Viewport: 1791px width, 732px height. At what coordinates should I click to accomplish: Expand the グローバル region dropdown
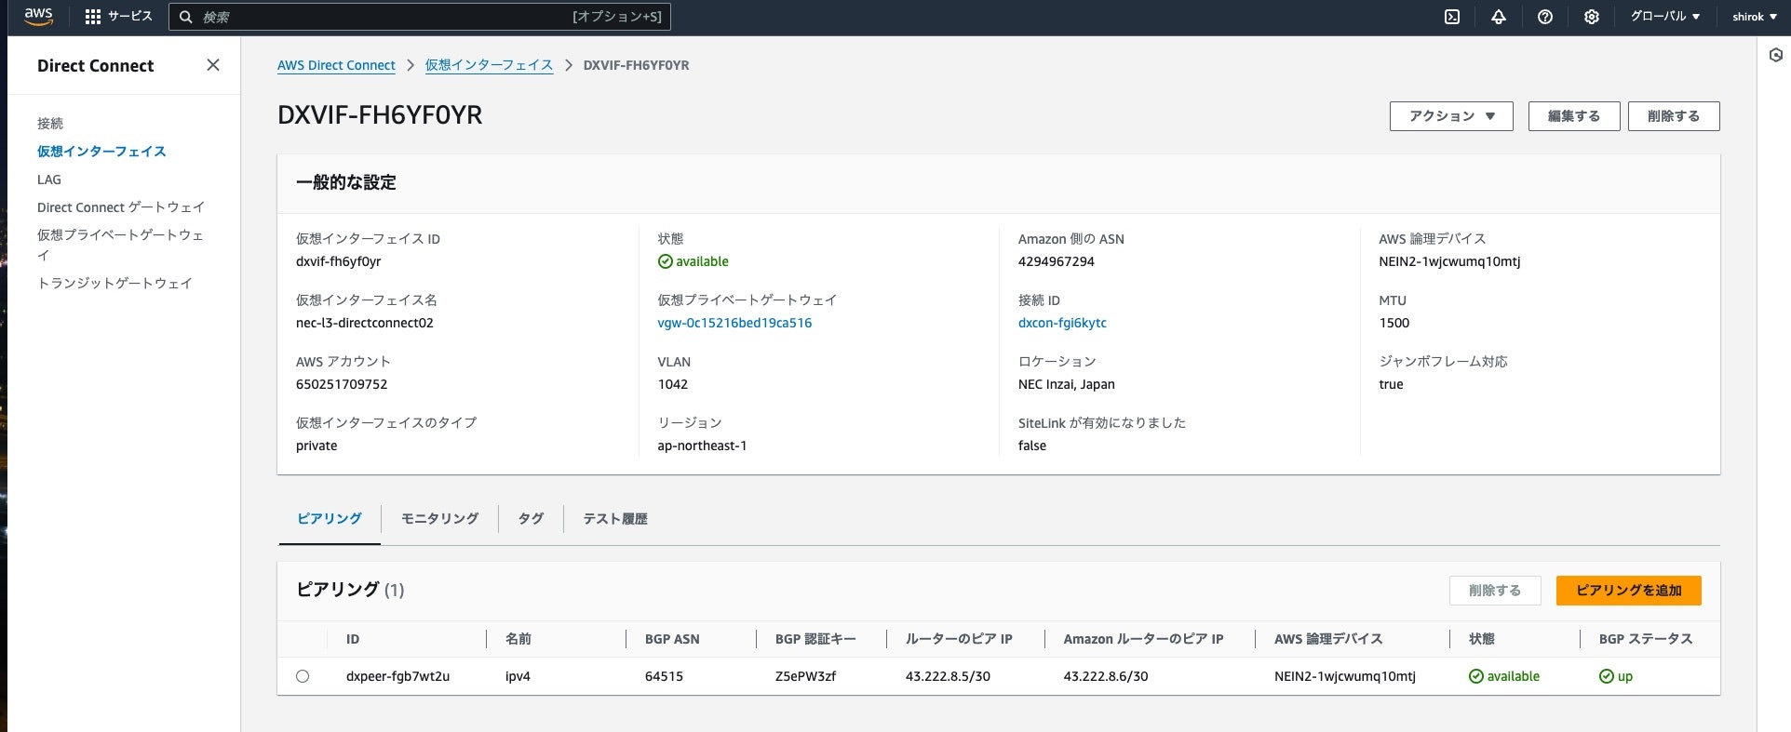click(1664, 17)
